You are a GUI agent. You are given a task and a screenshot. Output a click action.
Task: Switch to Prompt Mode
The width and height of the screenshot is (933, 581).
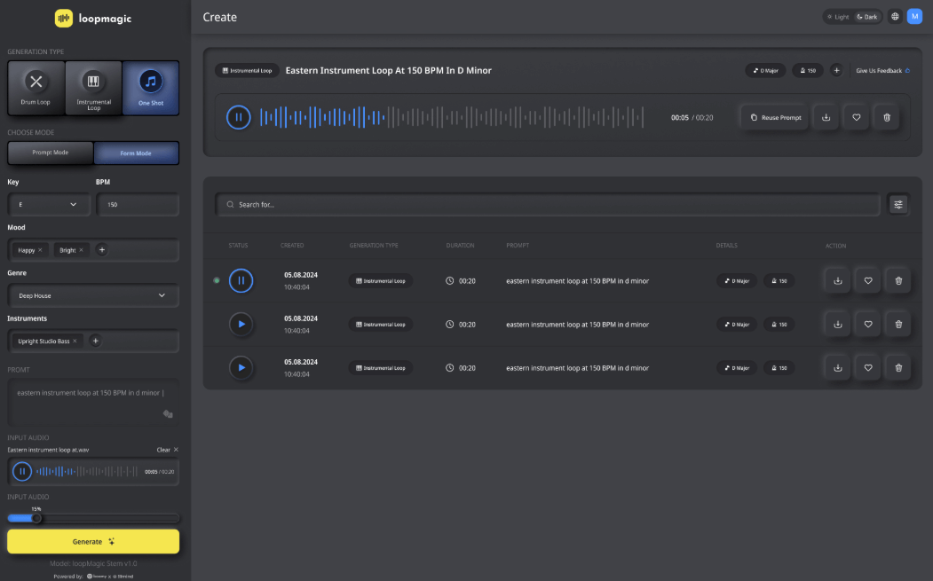click(x=50, y=153)
